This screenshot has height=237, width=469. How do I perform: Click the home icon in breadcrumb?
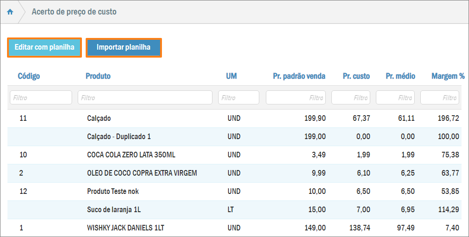tap(10, 12)
